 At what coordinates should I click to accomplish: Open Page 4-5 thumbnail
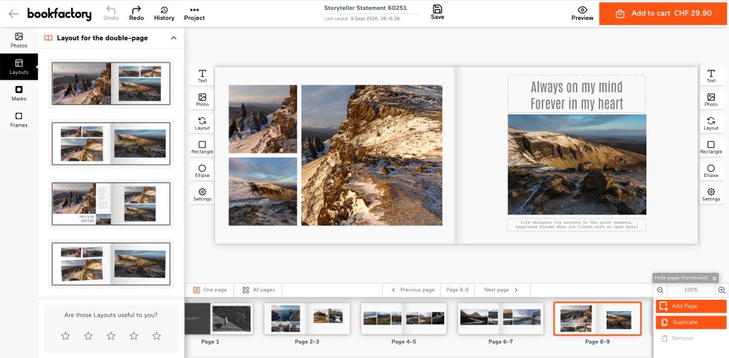click(404, 319)
